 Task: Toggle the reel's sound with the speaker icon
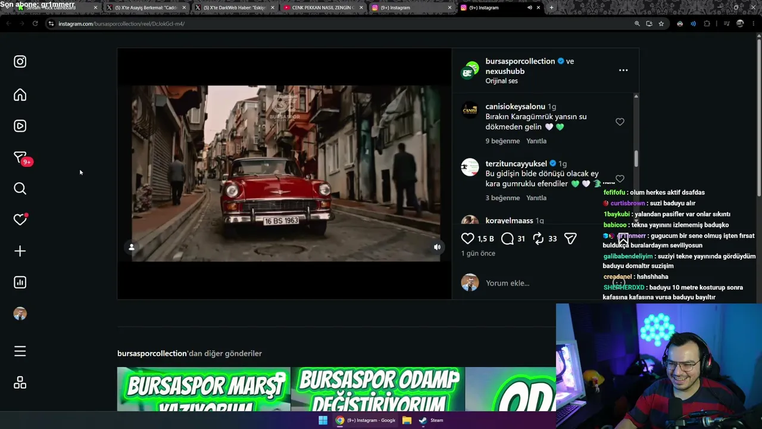[437, 247]
